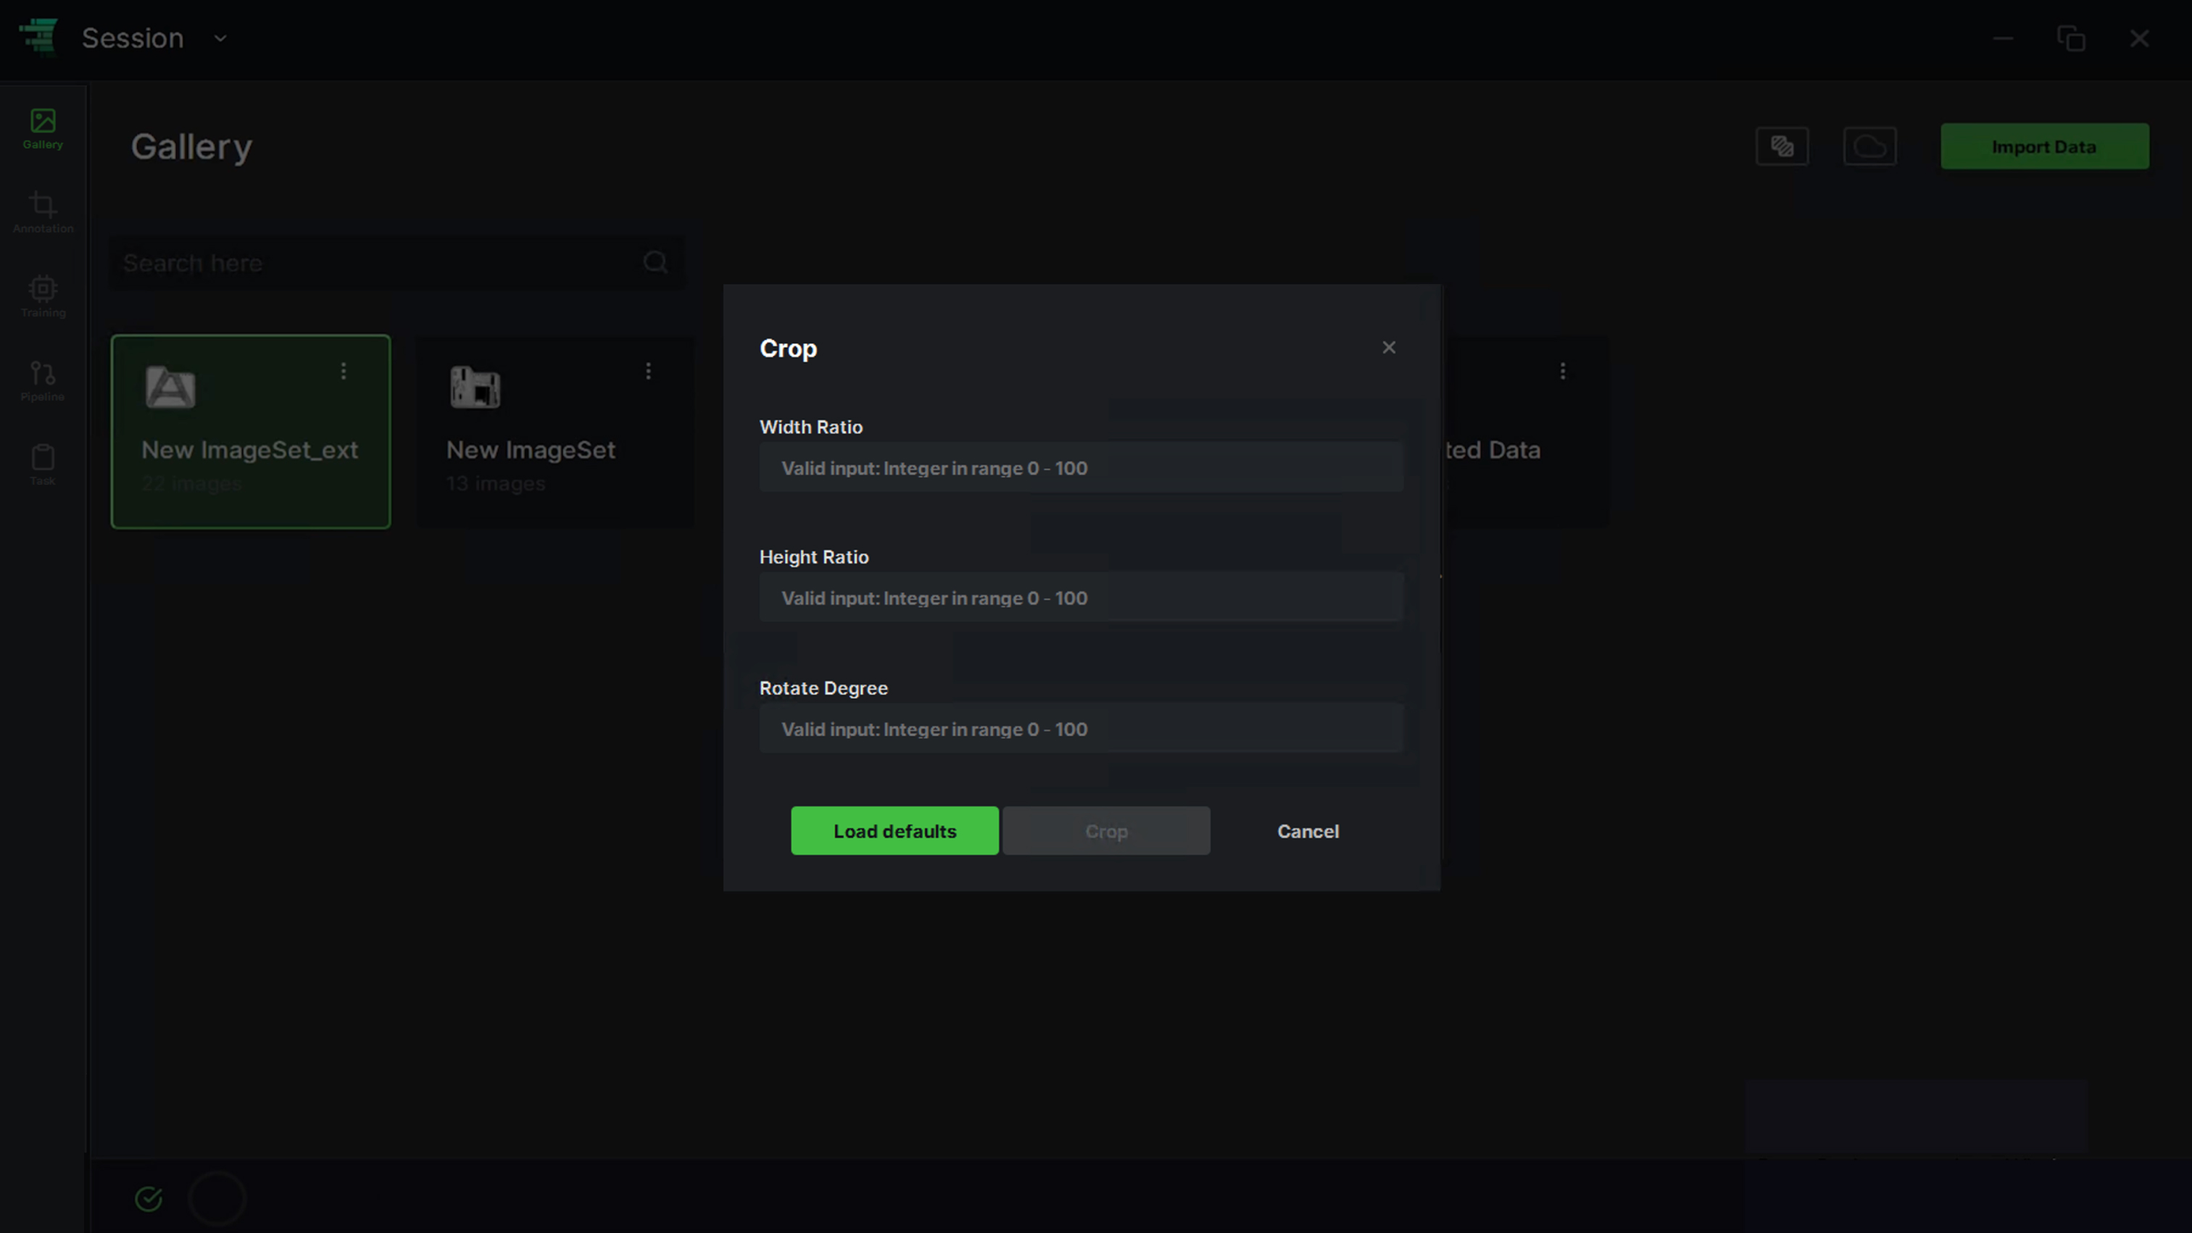
Task: Open the more options menu of New ImageSet_ext
Action: coord(344,371)
